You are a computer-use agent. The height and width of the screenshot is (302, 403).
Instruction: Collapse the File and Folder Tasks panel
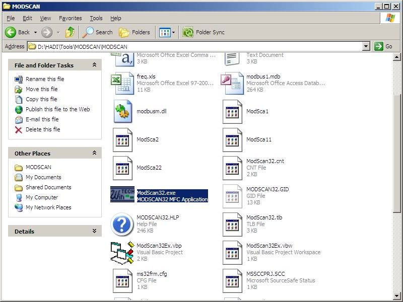[94, 65]
